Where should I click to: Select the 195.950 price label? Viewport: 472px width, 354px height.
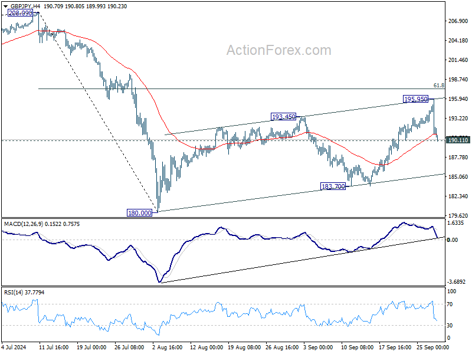[416, 99]
